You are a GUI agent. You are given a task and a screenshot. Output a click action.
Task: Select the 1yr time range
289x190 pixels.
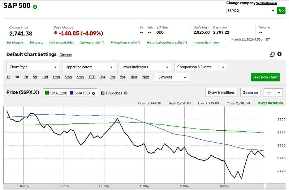103,77
